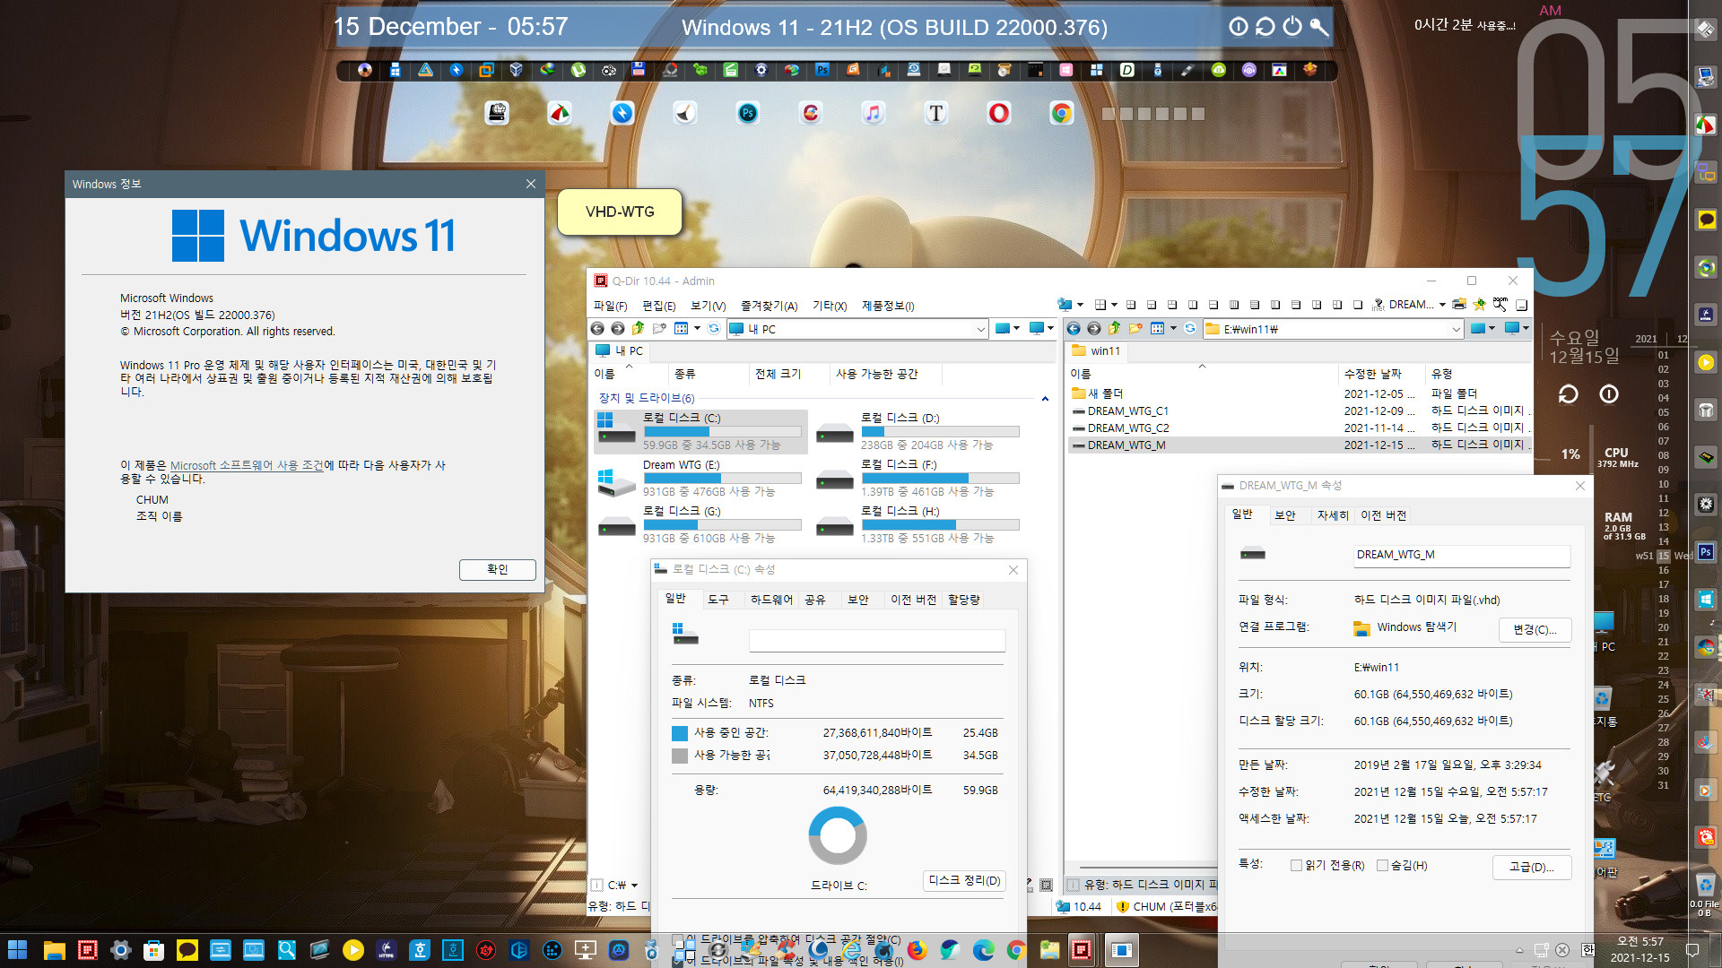
Task: Open the 파일(F) menu in Q-Dir
Action: (x=610, y=306)
